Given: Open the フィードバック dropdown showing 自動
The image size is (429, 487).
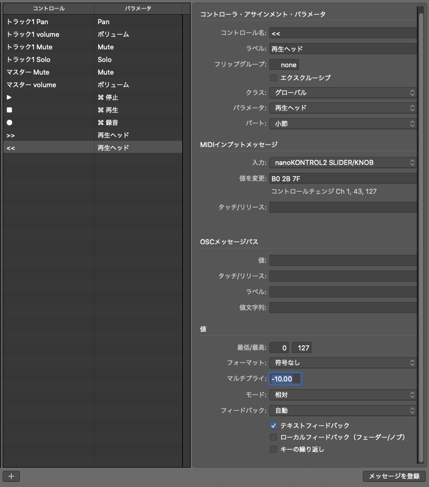Looking at the screenshot, I should (343, 410).
